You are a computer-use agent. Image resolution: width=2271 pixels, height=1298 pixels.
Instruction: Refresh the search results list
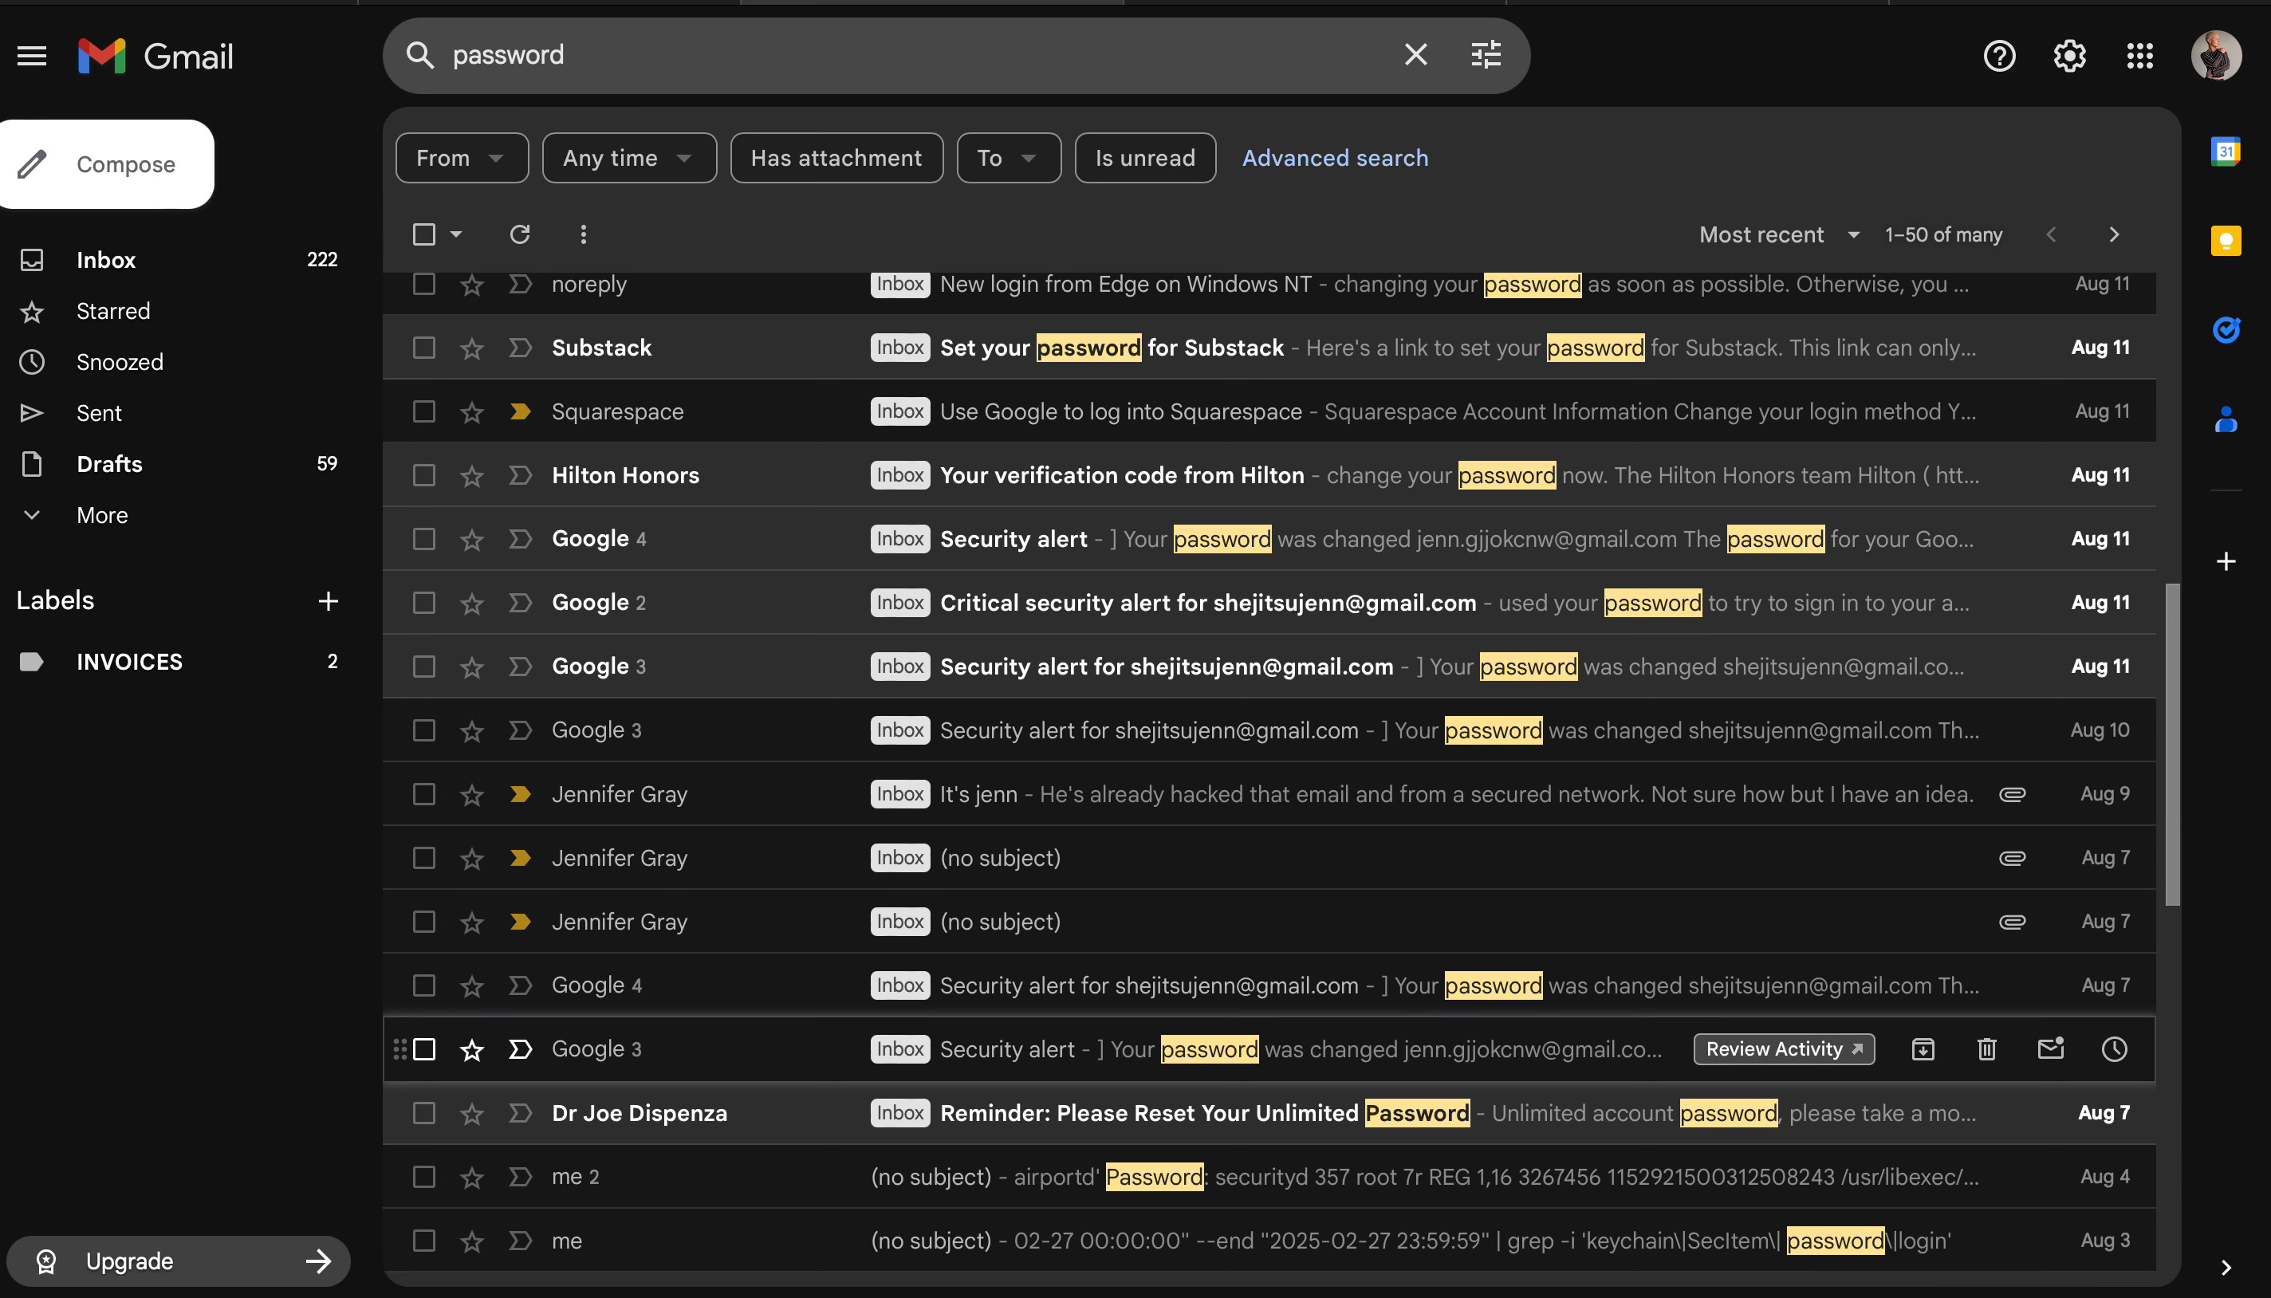click(x=520, y=234)
